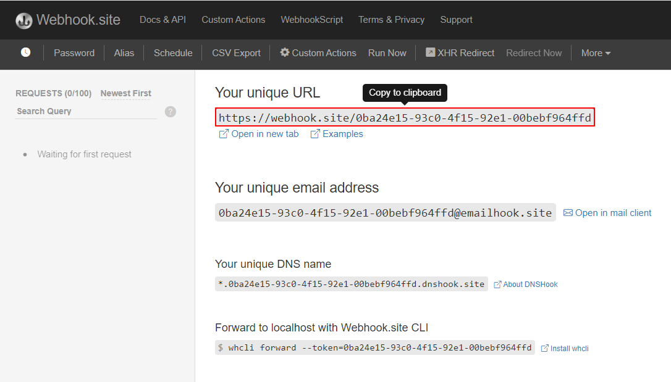This screenshot has width=671, height=382.
Task: Set a Password for this URL
Action: pyautogui.click(x=74, y=53)
